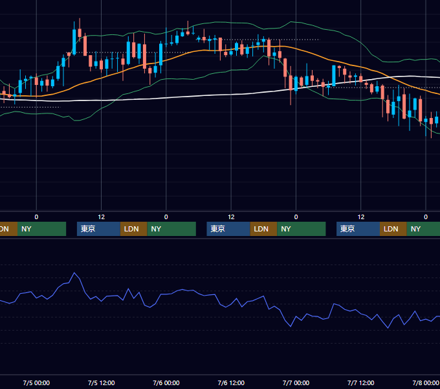Select hour label 12 above 7/5 12:00

(x=102, y=217)
